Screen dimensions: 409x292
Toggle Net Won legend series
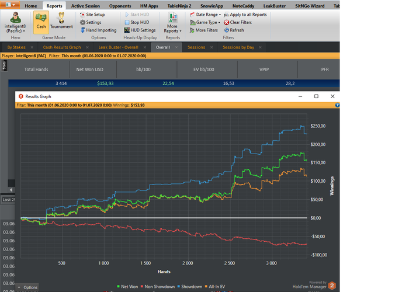[127, 287]
